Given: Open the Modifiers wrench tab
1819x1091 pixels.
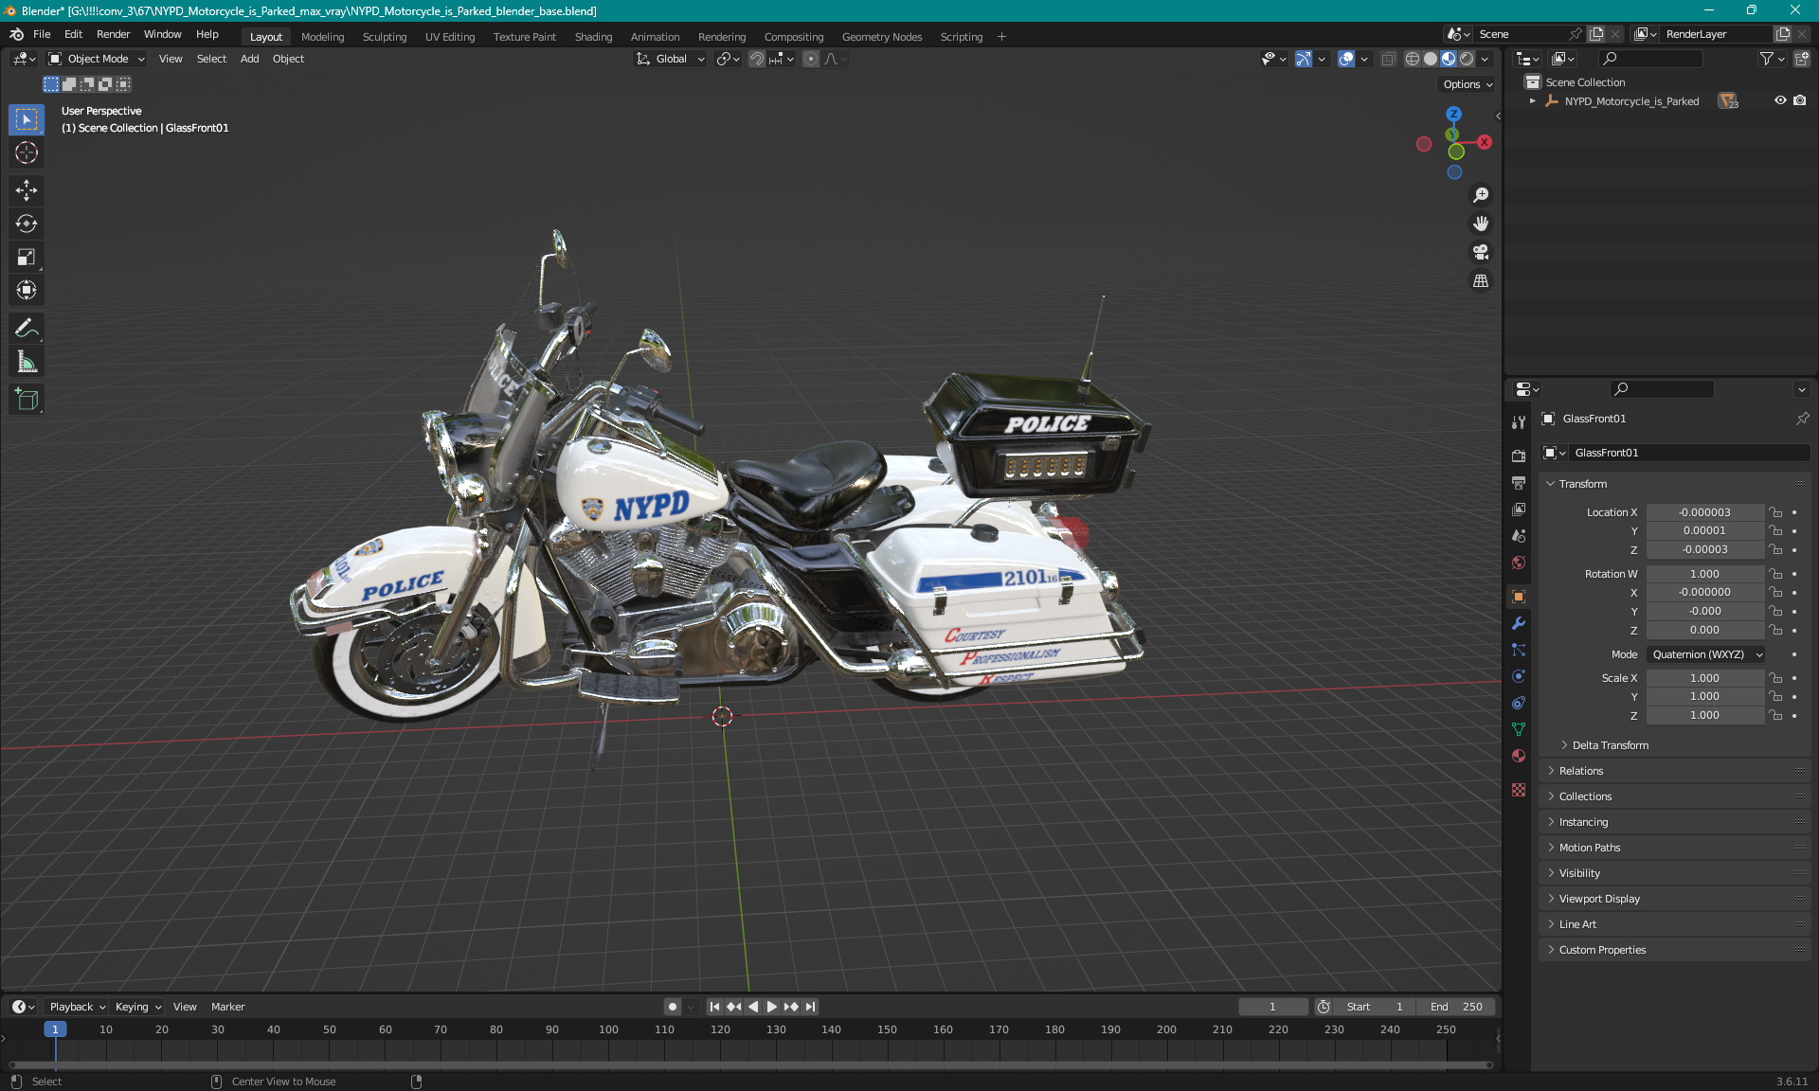Looking at the screenshot, I should [1519, 623].
